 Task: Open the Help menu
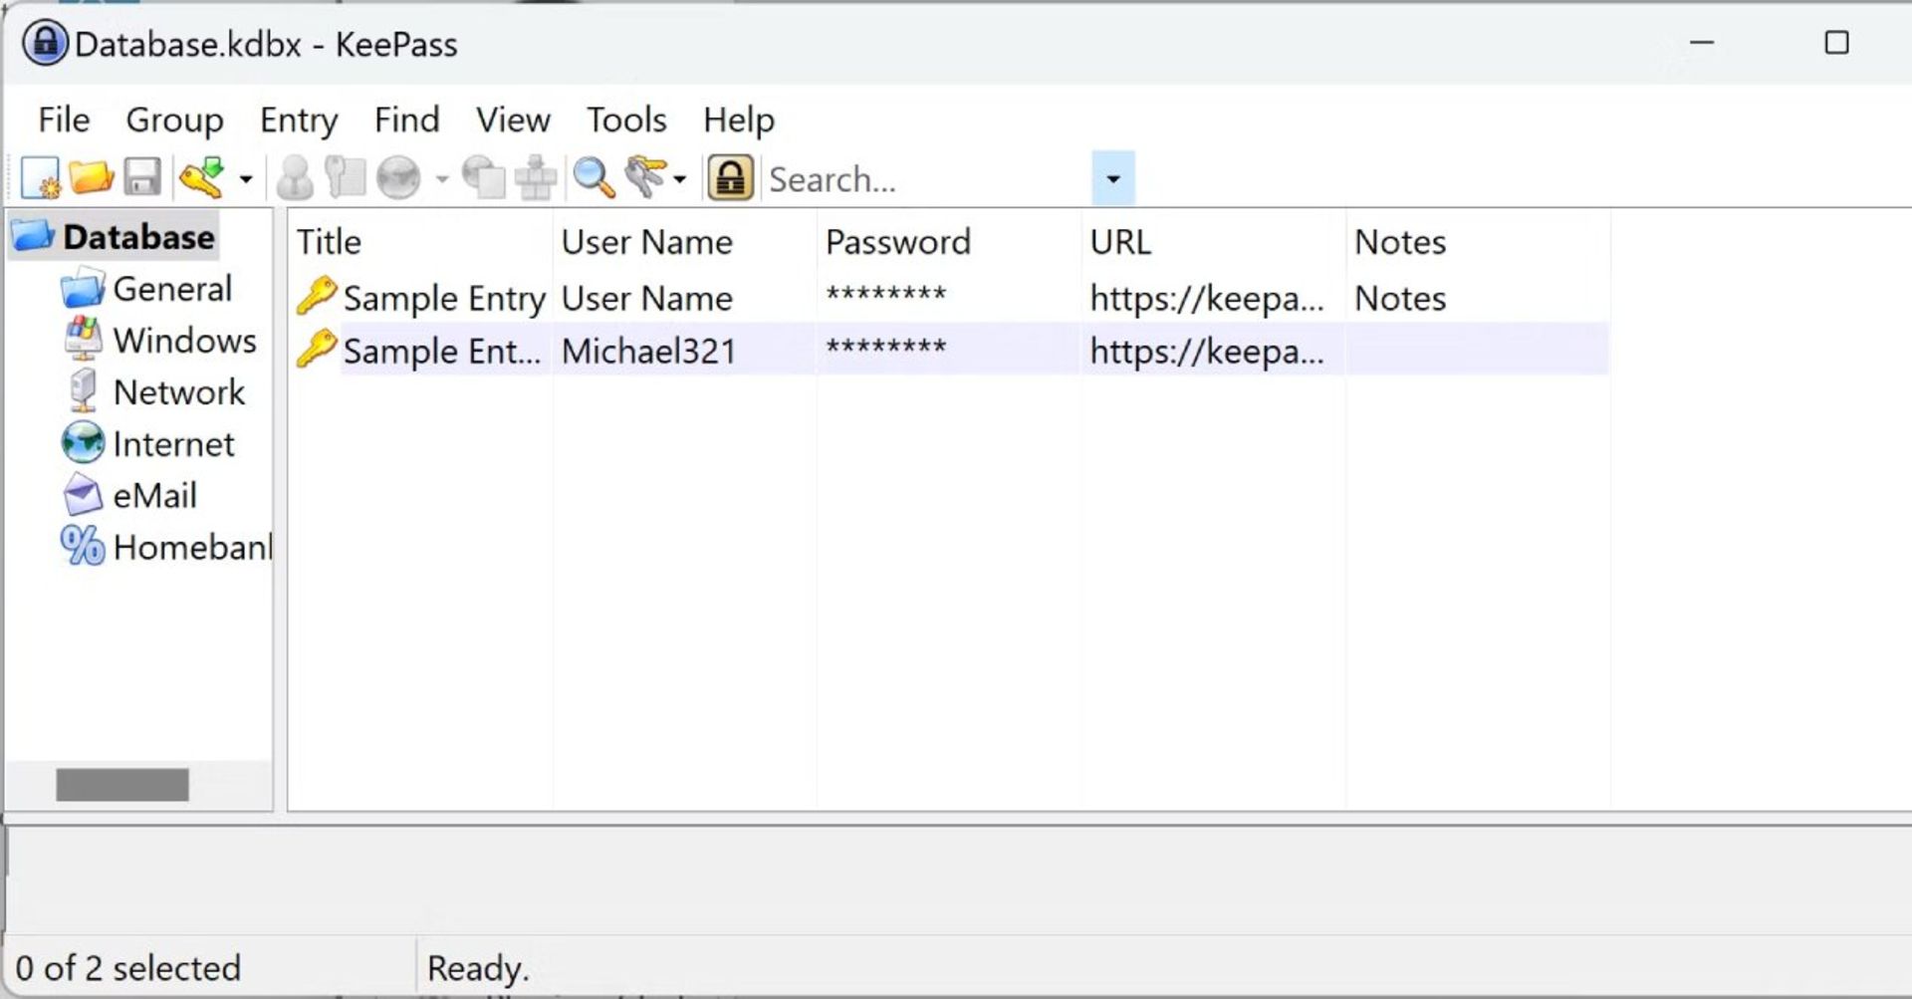pos(739,120)
